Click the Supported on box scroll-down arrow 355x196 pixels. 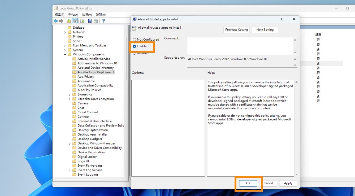(x=295, y=65)
